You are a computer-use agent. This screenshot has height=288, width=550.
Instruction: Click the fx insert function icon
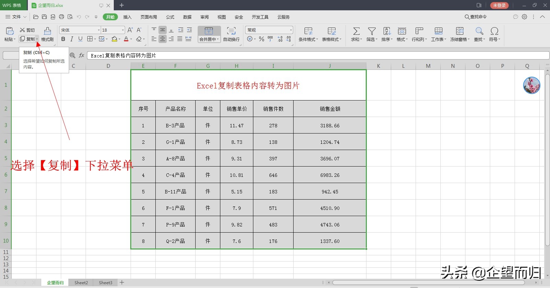[81, 55]
